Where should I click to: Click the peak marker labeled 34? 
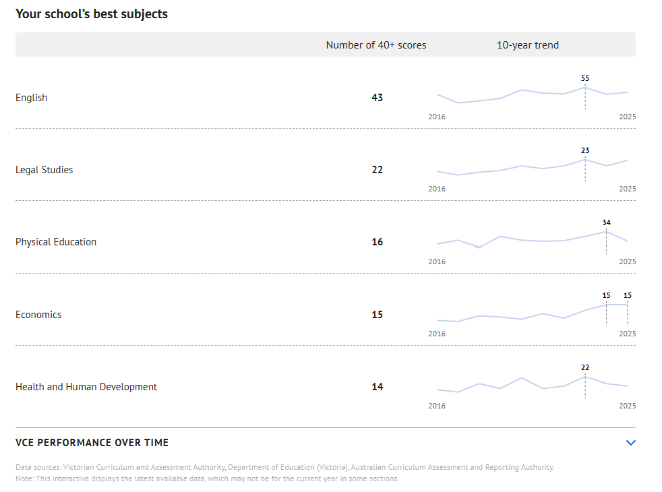coord(606,222)
